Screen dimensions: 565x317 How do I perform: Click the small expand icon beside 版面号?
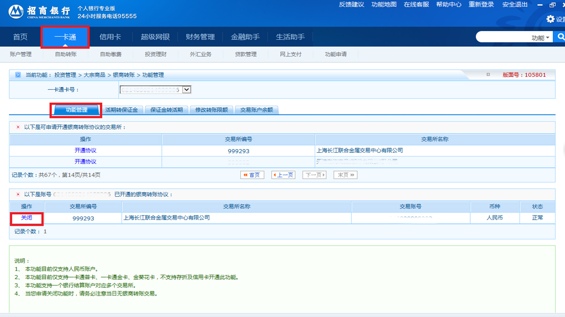[488, 75]
